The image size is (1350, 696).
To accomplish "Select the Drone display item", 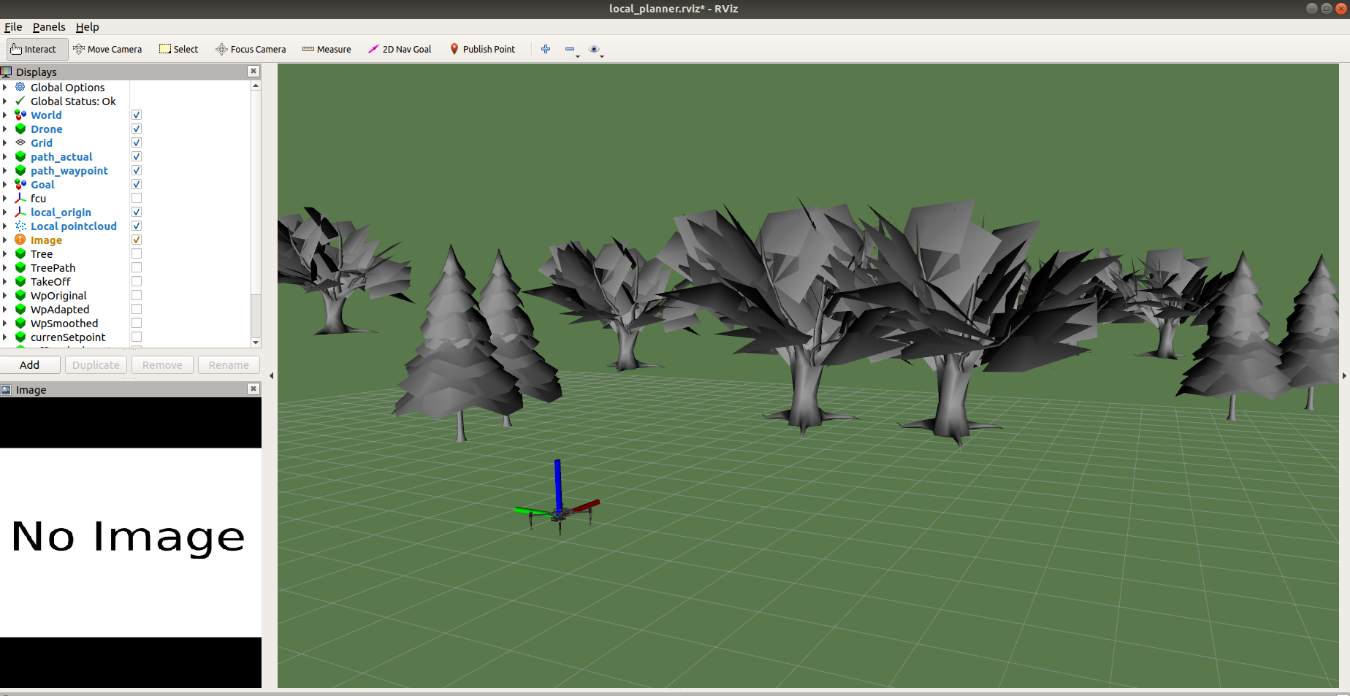I will [46, 129].
